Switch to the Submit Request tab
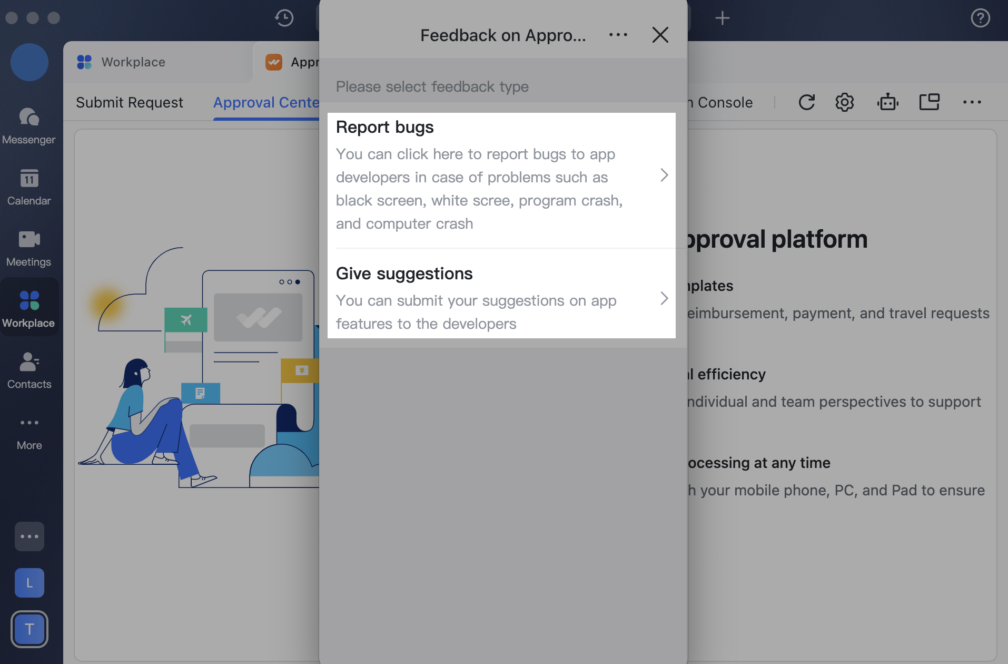The image size is (1008, 664). click(130, 102)
